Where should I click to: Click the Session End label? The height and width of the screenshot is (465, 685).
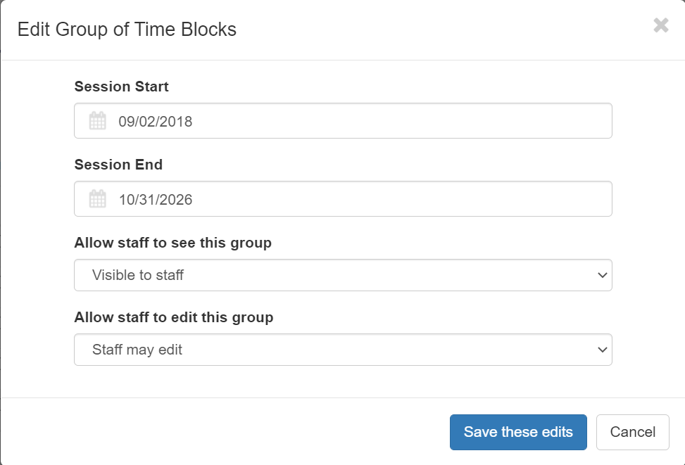pos(118,165)
